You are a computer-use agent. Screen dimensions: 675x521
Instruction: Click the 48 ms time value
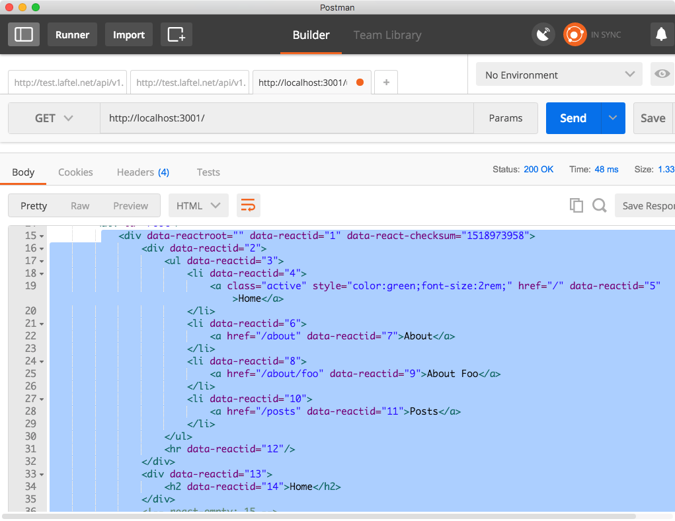606,169
